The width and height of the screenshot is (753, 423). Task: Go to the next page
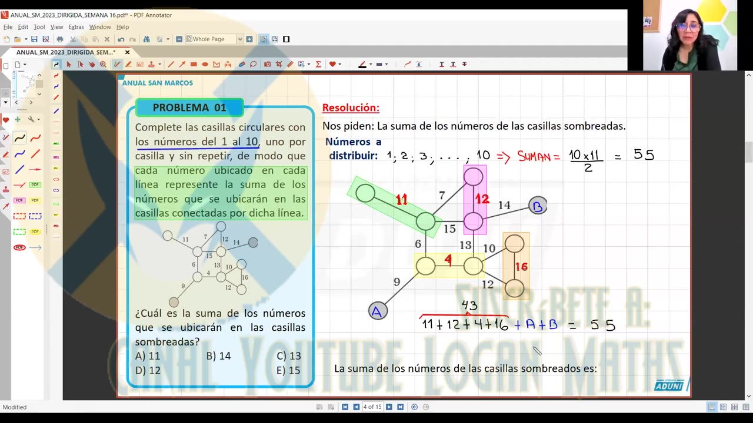[x=389, y=407]
